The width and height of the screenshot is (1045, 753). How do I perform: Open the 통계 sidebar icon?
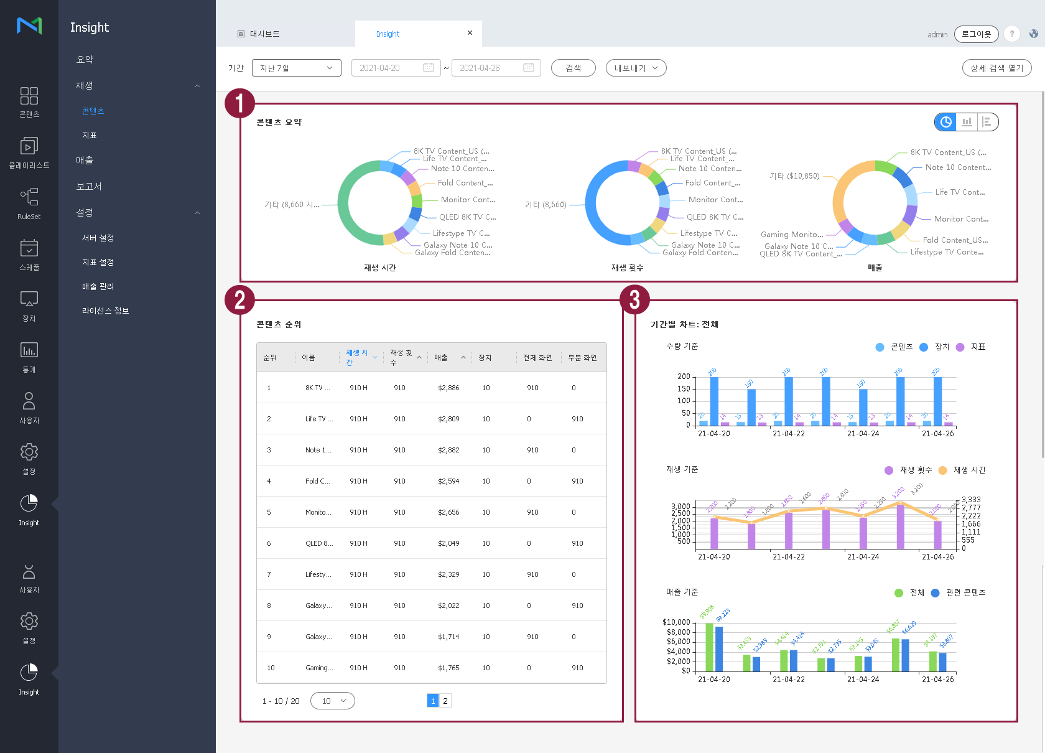[29, 357]
